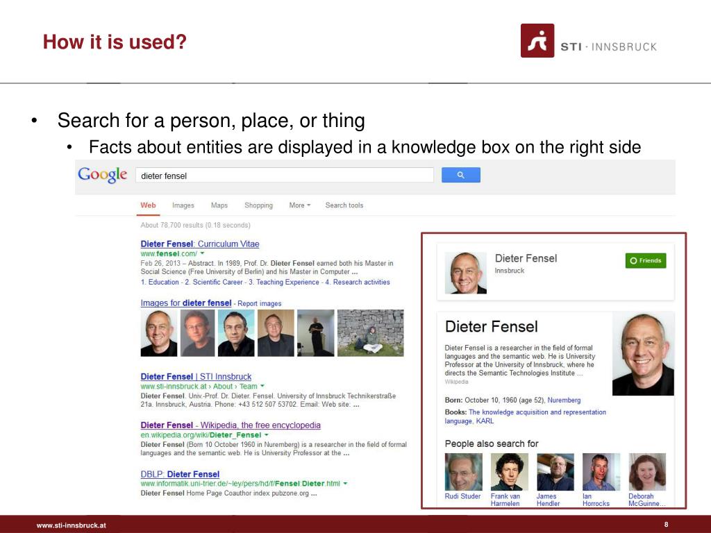Open Images for dieter fensel link

[x=186, y=303]
